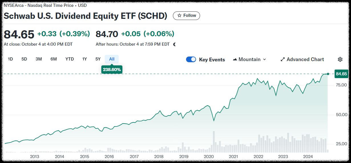This screenshot has width=351, height=163.
Task: Choose the YTD range
Action: [x=70, y=59]
